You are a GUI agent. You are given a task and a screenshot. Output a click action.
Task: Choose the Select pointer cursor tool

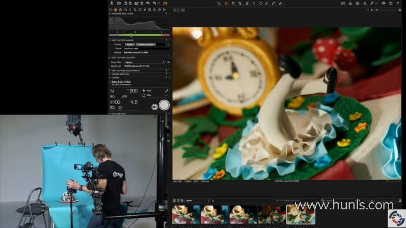coord(219,3)
